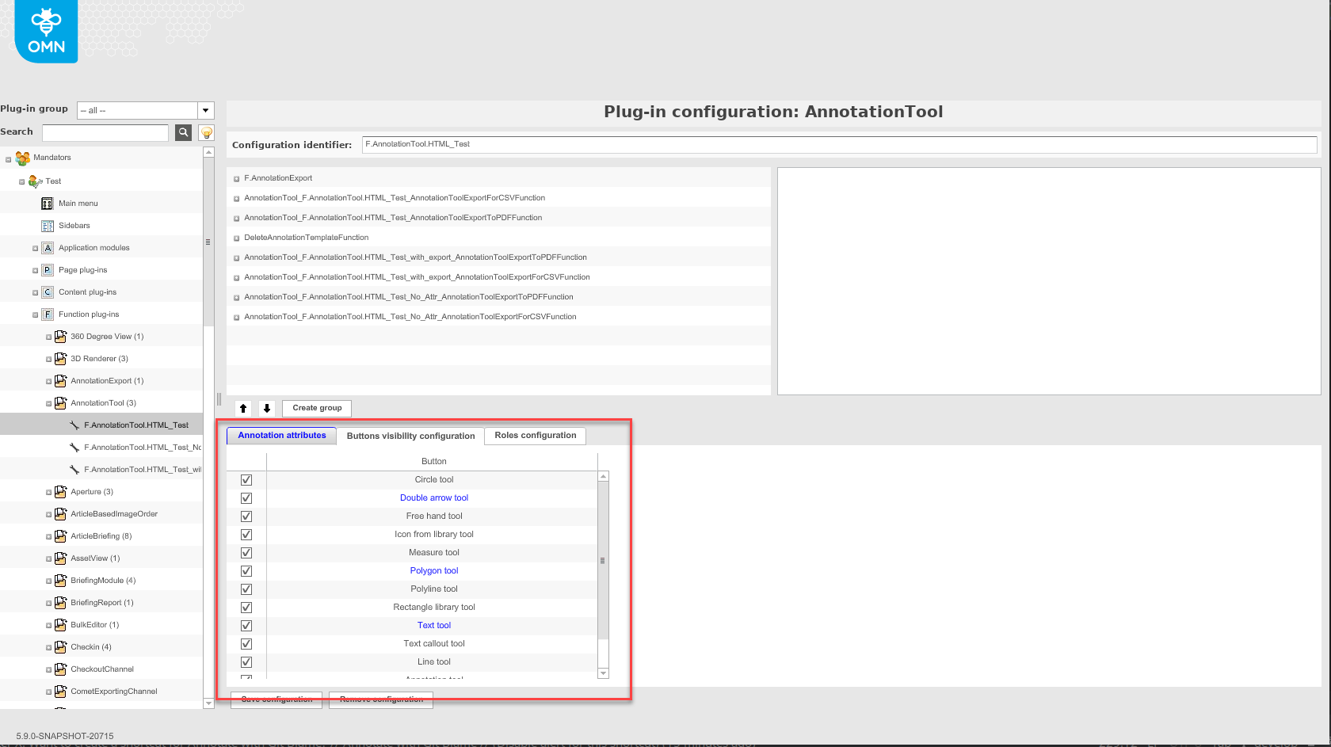
Task: Switch to the Roles configuration tab
Action: [x=535, y=435]
